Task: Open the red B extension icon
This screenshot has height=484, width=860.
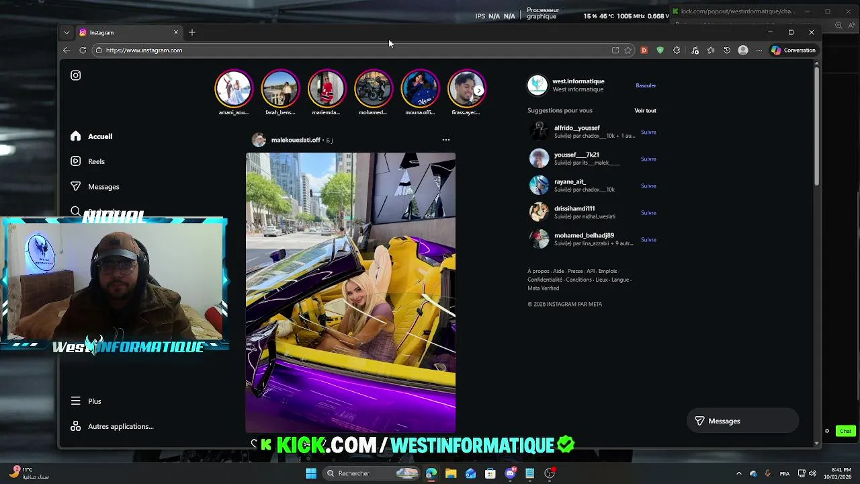Action: pyautogui.click(x=644, y=50)
